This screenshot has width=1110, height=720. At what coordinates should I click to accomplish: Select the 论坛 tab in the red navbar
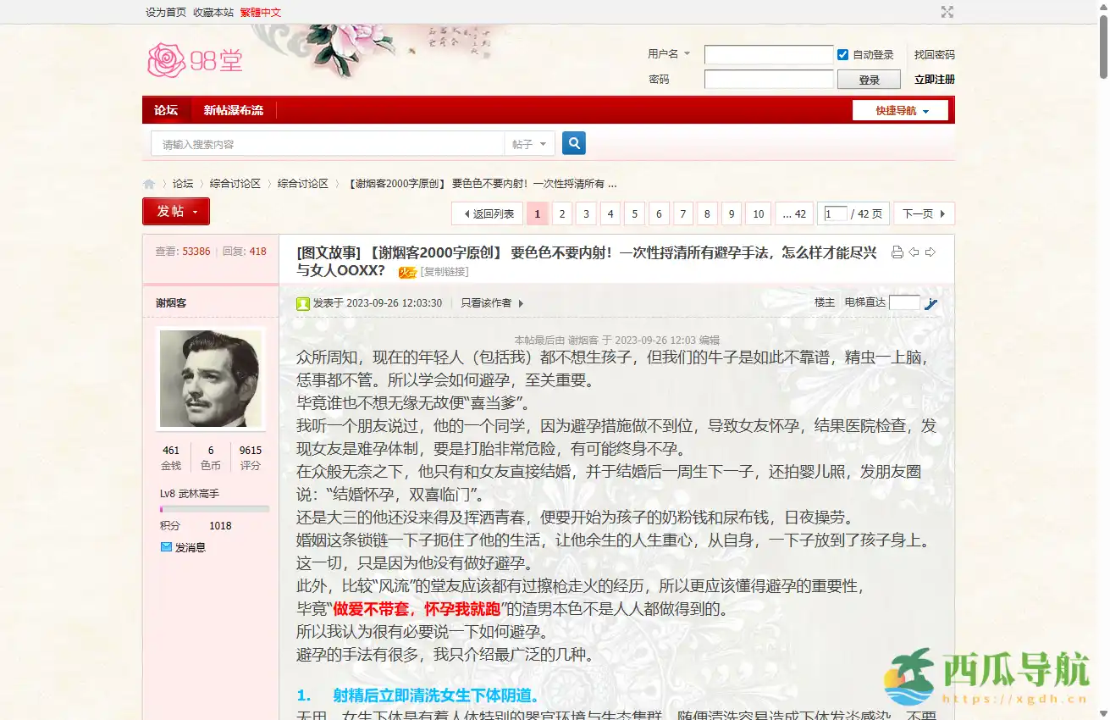pos(166,110)
